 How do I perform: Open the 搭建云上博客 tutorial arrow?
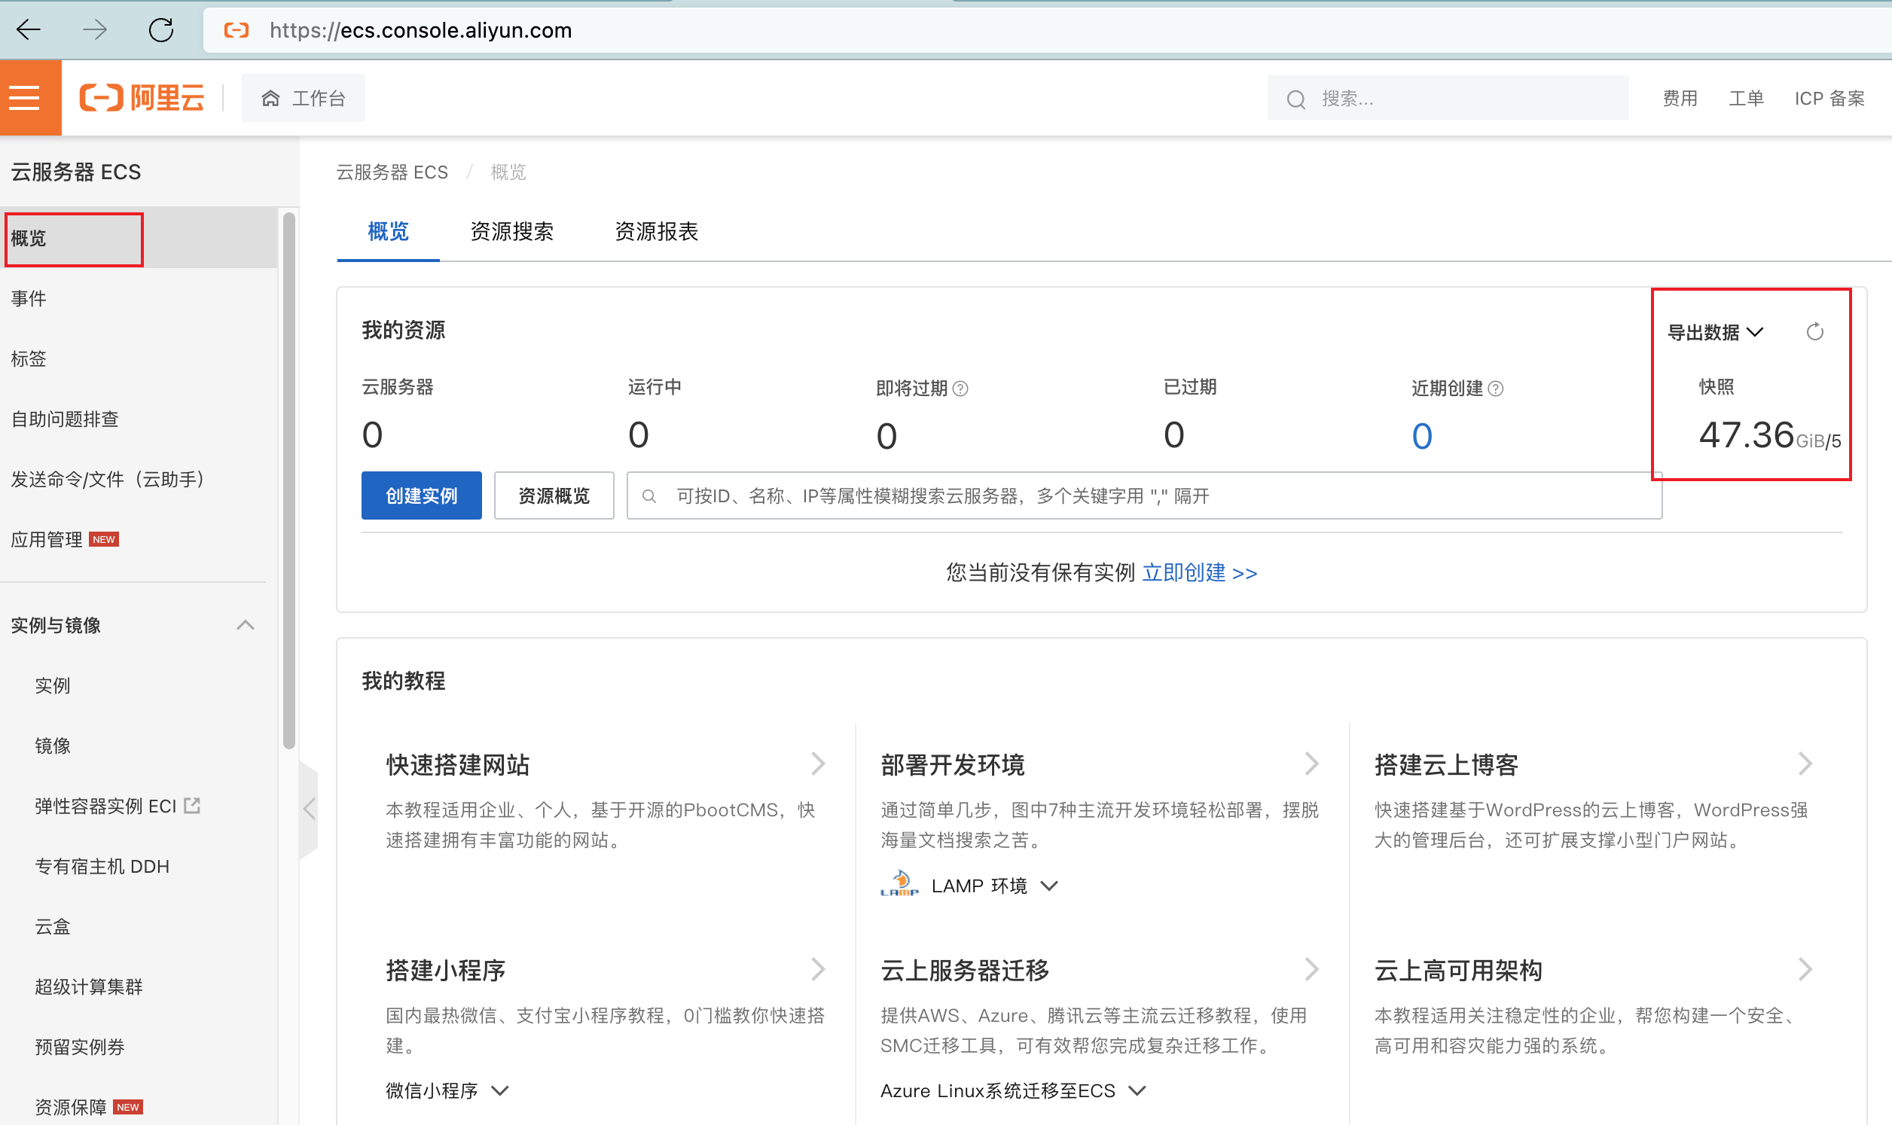[1805, 764]
